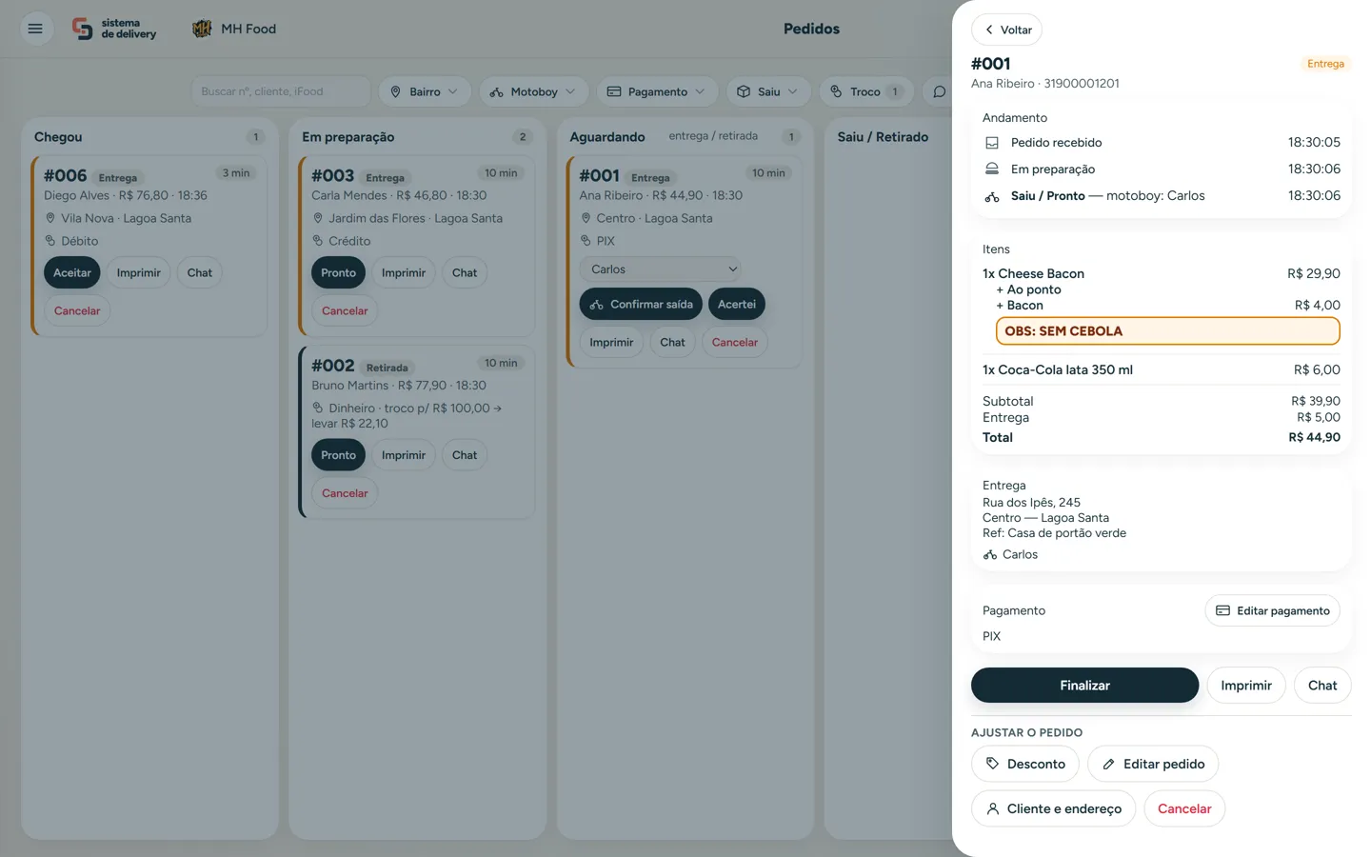Click the Acertei button on order #001
Image resolution: width=1371 pixels, height=857 pixels.
pyautogui.click(x=737, y=304)
